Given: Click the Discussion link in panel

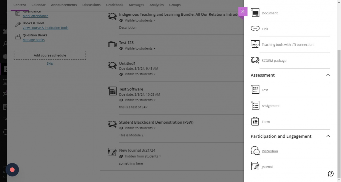Looking at the screenshot, I should click(270, 151).
